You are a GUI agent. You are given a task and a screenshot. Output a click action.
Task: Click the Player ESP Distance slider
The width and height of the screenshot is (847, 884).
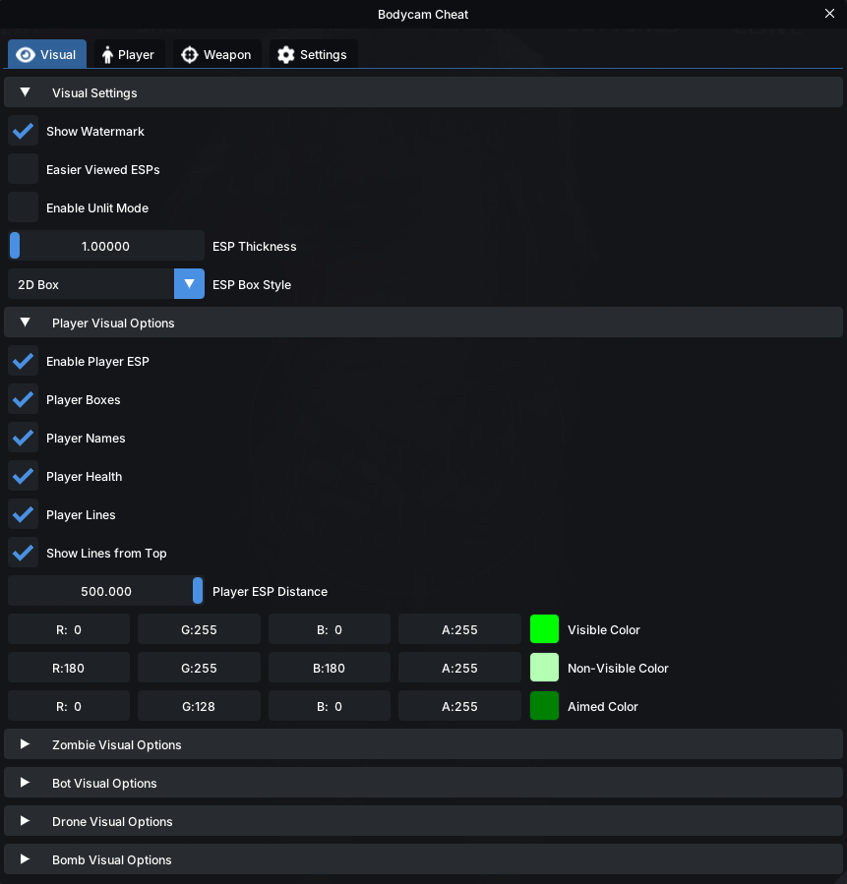click(106, 591)
